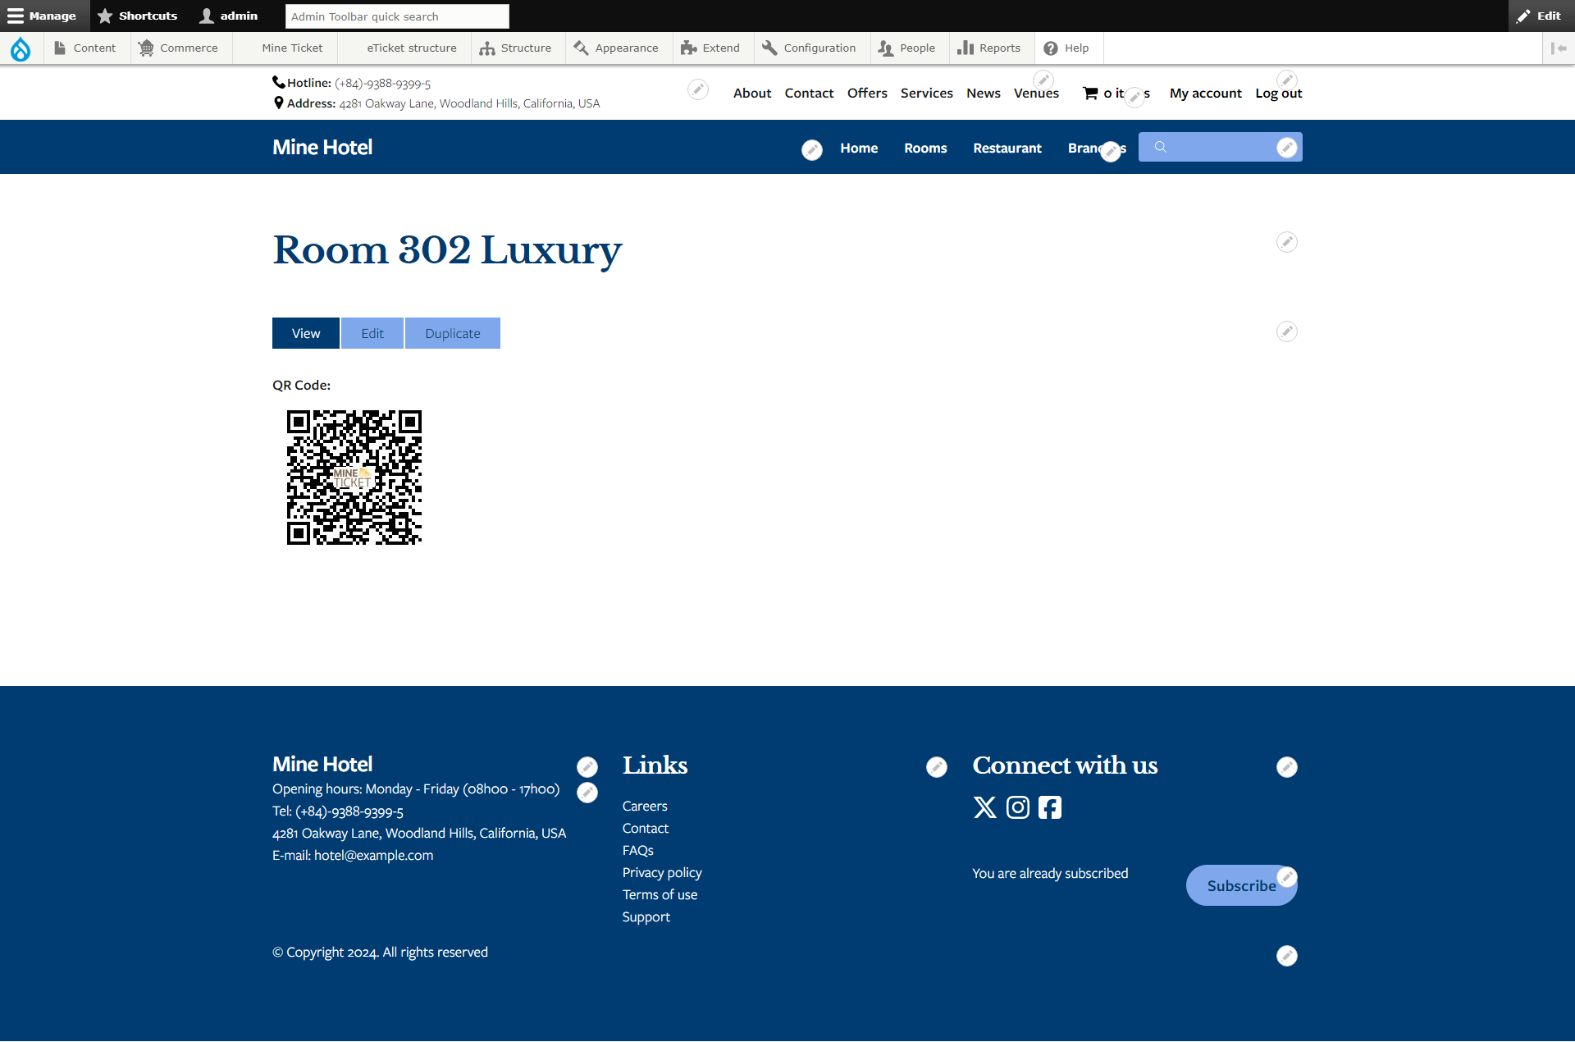Open the Reports admin menu
The width and height of the screenshot is (1575, 1042).
point(990,48)
